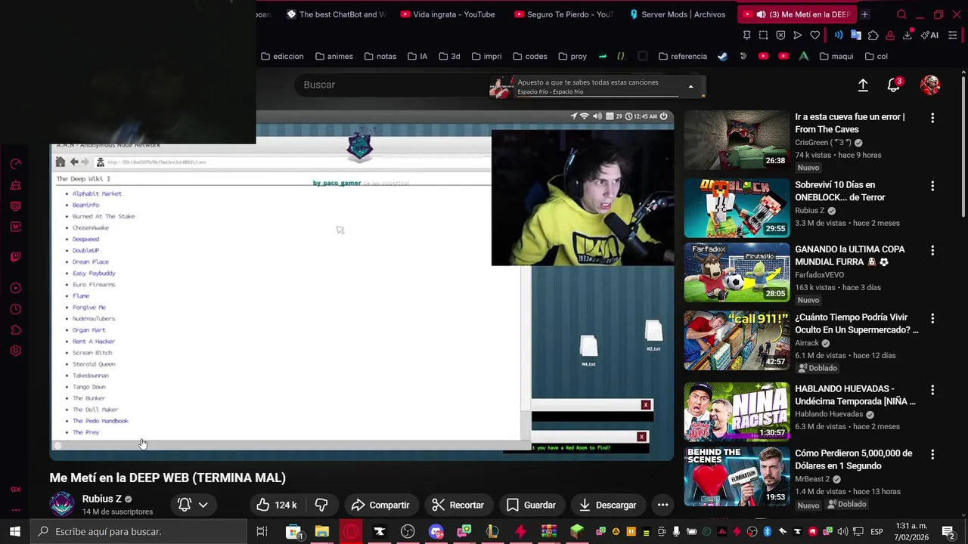The width and height of the screenshot is (968, 544).
Task: Open GX Control speedometer in Opera sidebar
Action: click(x=15, y=164)
